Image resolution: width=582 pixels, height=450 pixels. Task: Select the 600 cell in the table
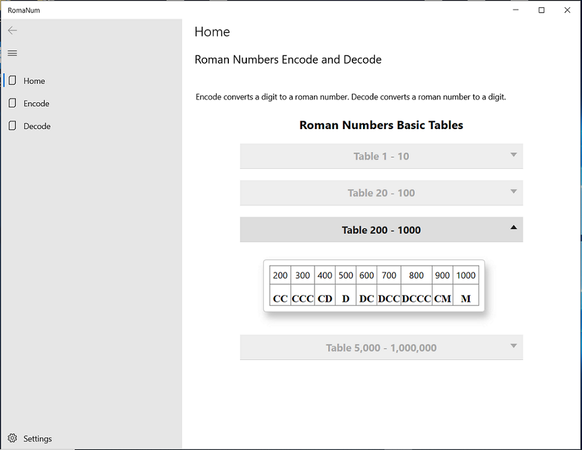click(366, 275)
